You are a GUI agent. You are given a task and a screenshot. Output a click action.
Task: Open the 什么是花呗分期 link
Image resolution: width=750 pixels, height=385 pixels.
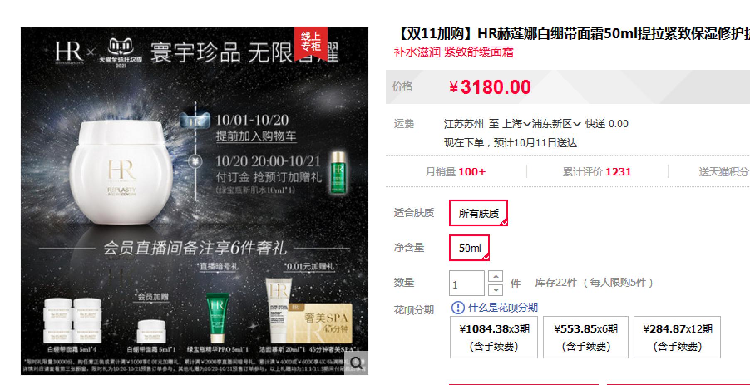coord(503,308)
